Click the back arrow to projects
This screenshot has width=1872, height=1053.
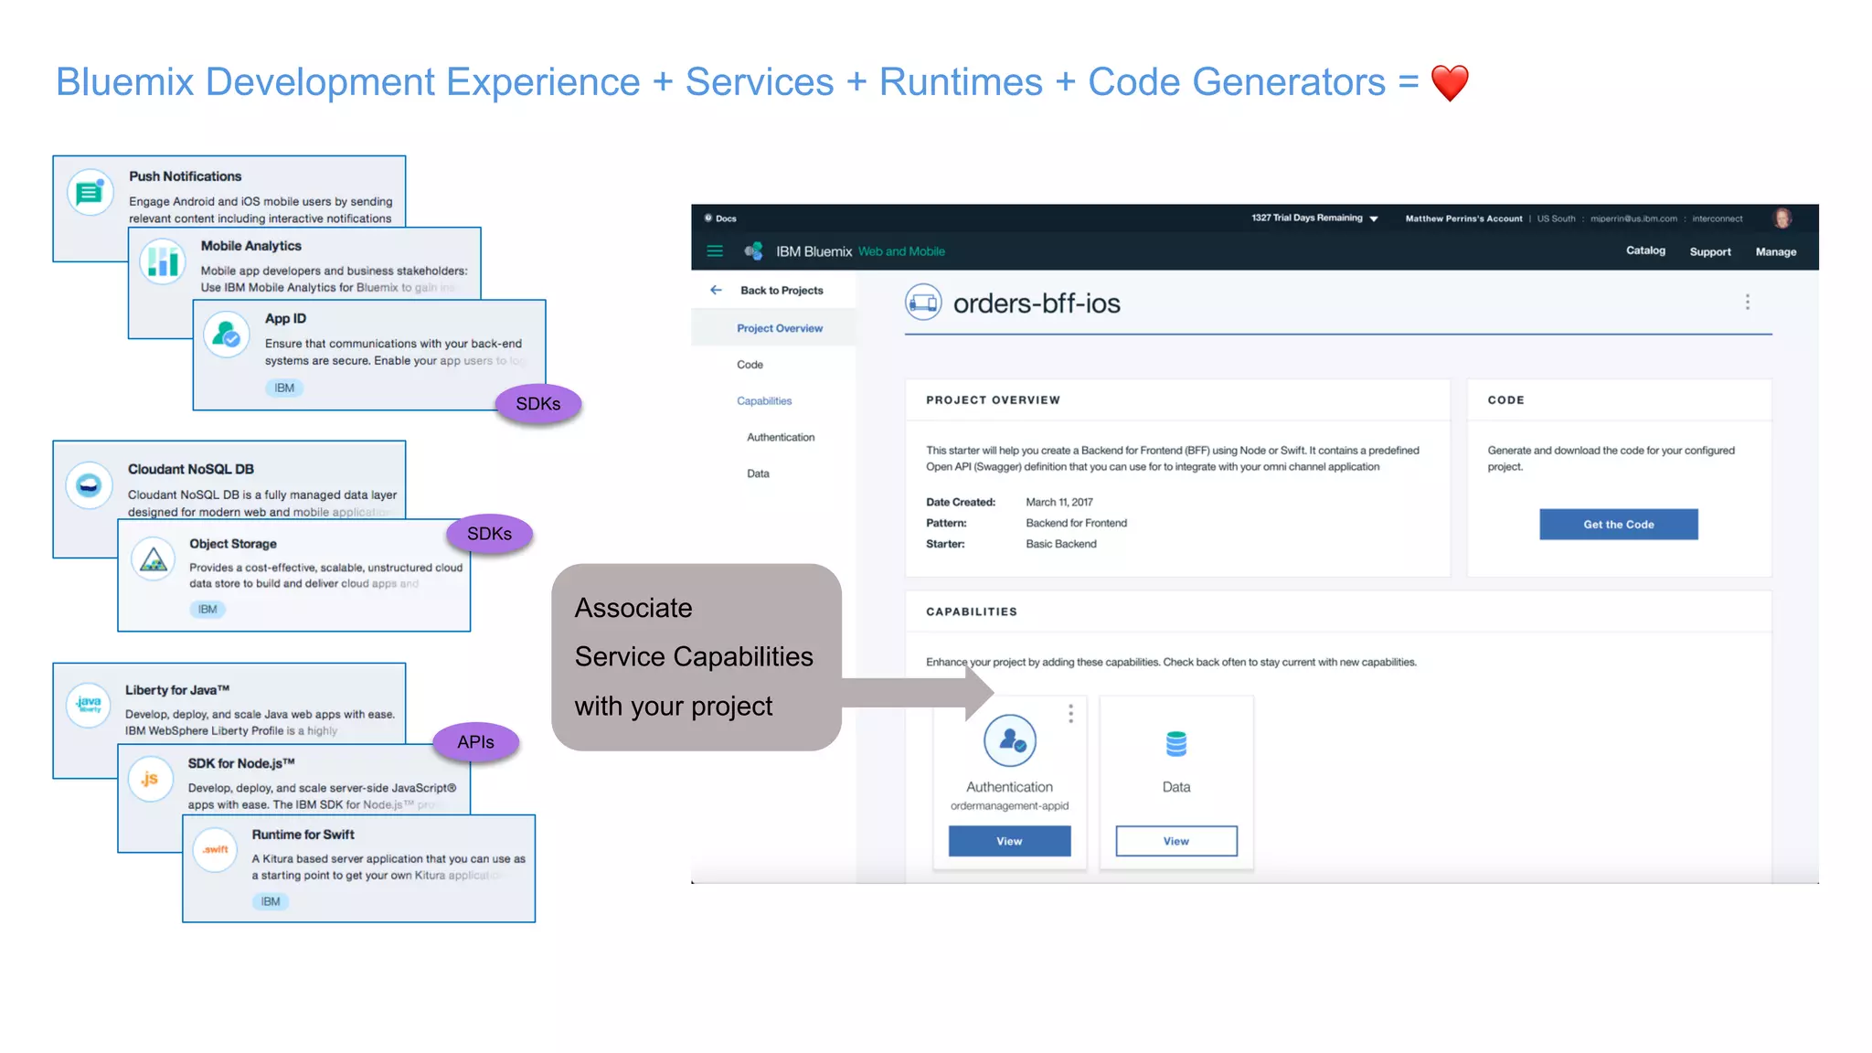716,291
